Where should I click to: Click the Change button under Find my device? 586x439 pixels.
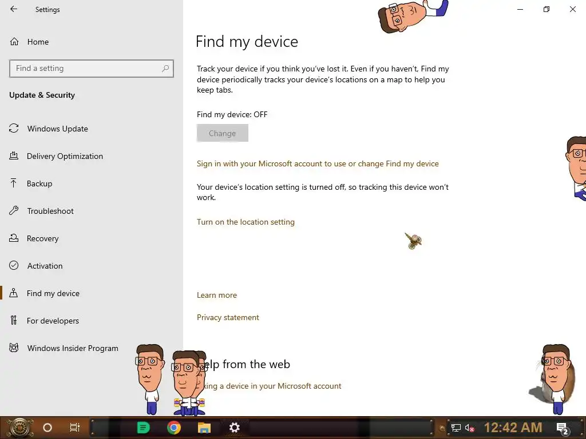[x=223, y=133]
